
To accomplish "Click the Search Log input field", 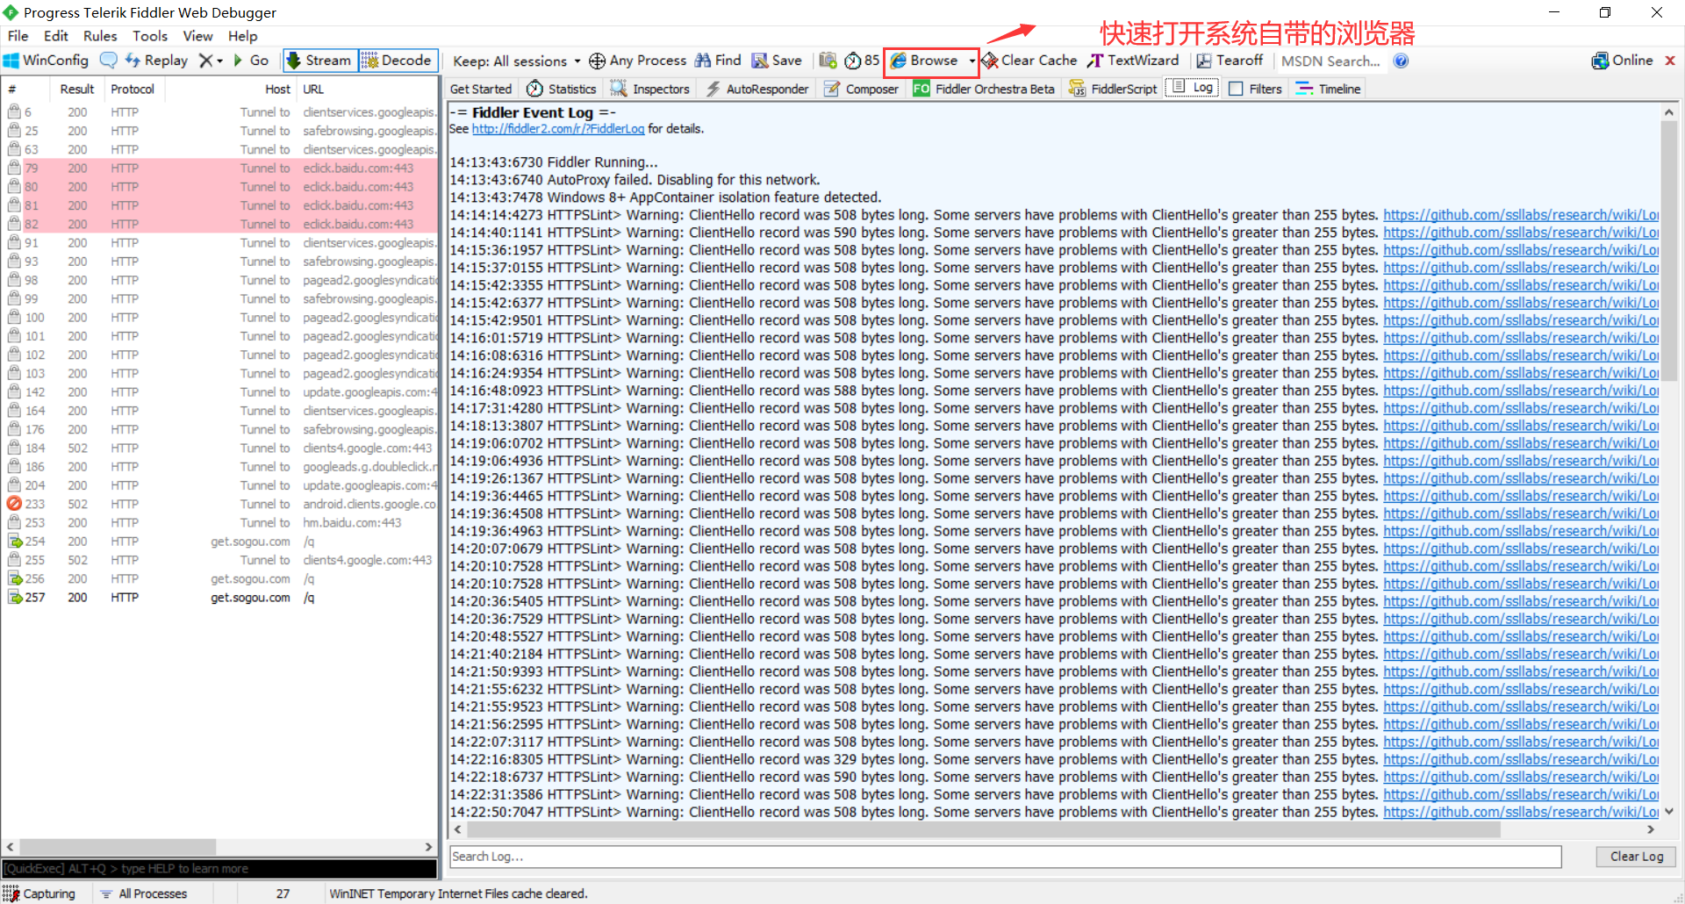I will tap(1005, 857).
